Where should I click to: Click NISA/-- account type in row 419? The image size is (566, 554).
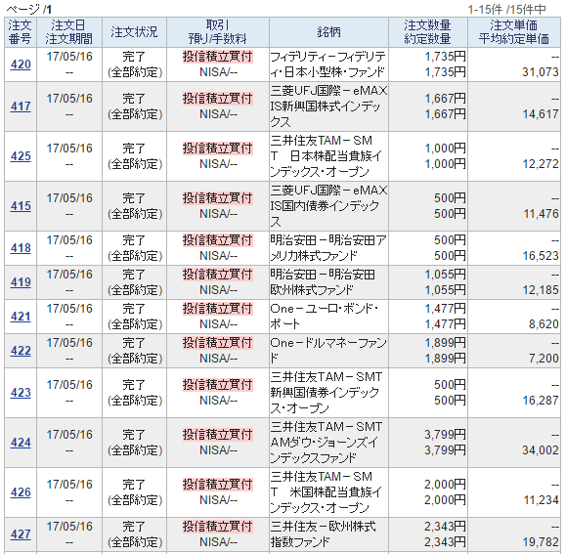pyautogui.click(x=218, y=290)
